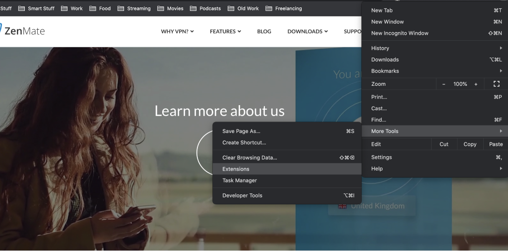Open the Movies bookmarks folder
This screenshot has height=251, width=508.
coord(170,8)
